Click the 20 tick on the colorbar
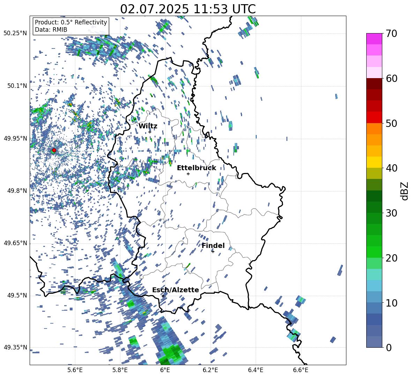This screenshot has height=377, width=413. tap(391, 258)
